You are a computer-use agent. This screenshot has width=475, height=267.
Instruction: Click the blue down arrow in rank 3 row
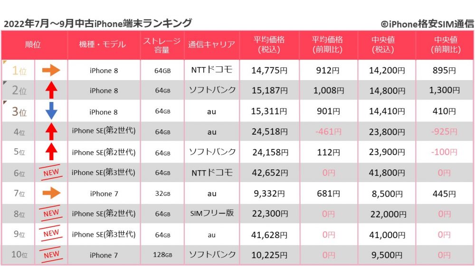pos(51,110)
